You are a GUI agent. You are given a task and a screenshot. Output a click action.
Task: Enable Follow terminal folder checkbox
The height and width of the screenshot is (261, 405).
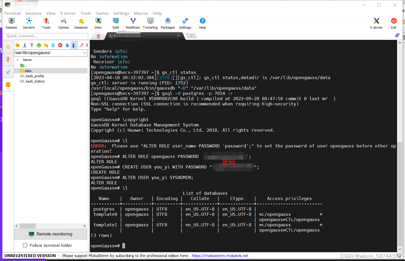click(25, 245)
